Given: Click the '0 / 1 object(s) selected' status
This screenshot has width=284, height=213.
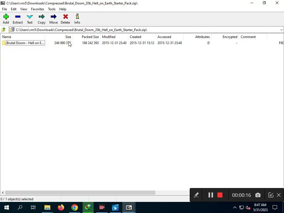Looking at the screenshot, I should [17, 199].
